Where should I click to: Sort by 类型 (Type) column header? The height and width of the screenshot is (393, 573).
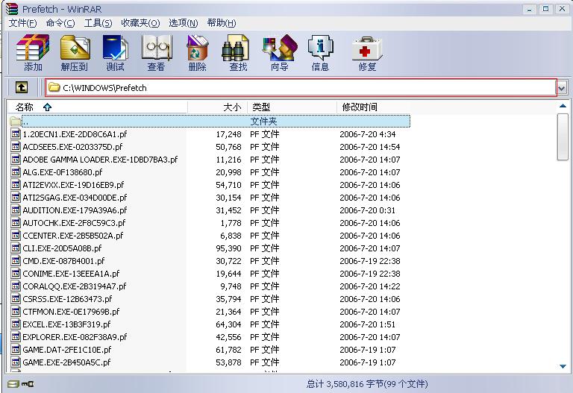[x=292, y=107]
